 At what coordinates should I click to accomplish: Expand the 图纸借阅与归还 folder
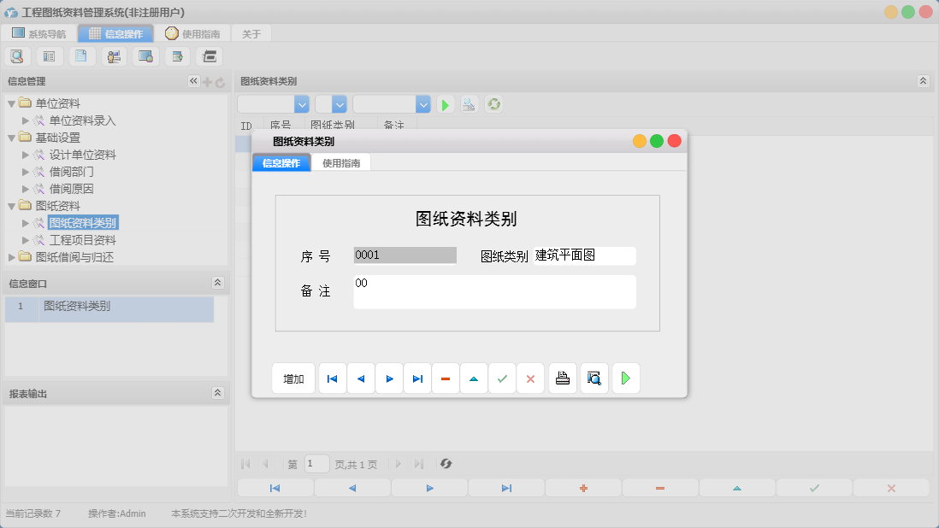[11, 256]
